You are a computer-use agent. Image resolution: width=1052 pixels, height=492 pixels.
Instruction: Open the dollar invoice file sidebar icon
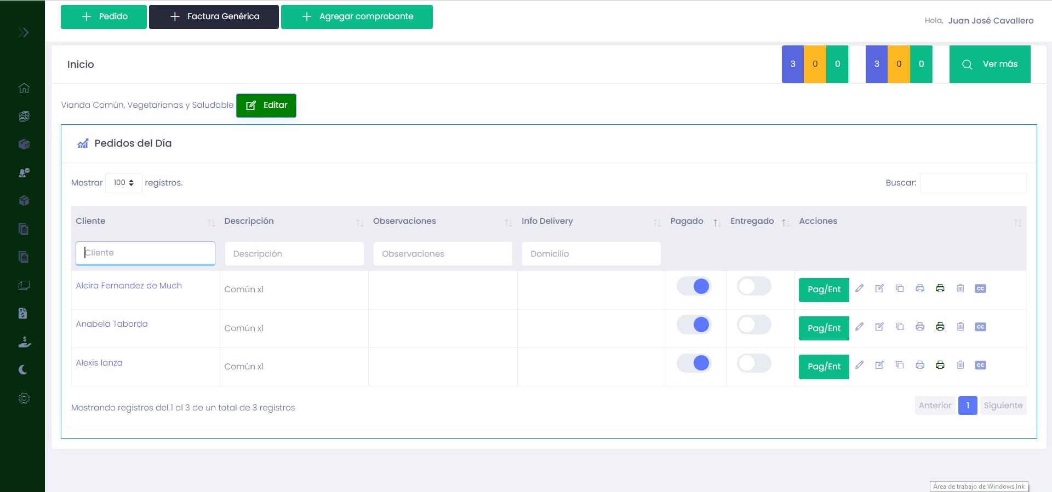(22, 313)
